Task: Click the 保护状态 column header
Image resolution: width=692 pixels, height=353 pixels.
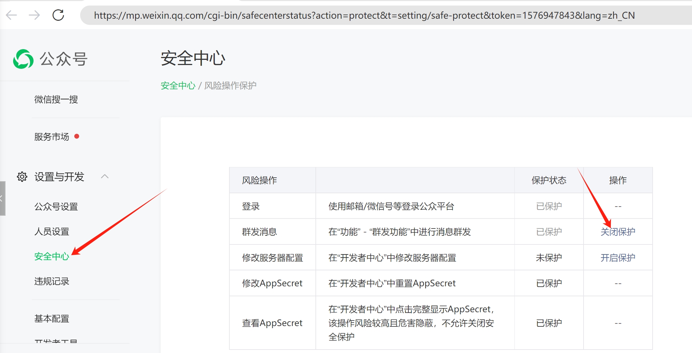Action: coord(549,180)
